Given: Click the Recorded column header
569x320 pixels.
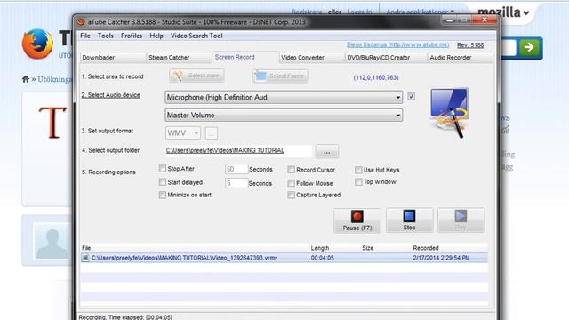Looking at the screenshot, I should 426,248.
